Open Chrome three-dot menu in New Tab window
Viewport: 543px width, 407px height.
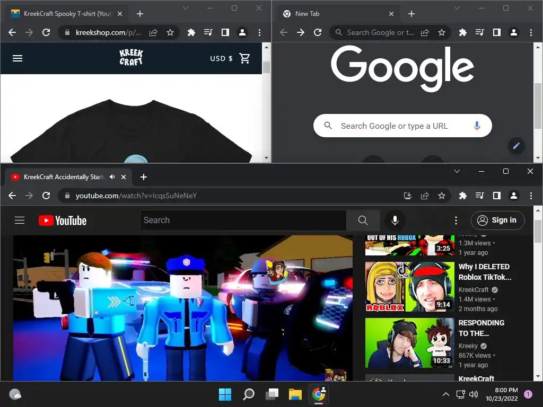pyautogui.click(x=531, y=32)
